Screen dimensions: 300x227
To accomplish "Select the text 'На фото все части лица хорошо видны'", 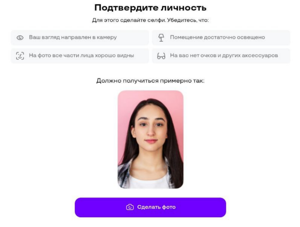I will 81,56.
